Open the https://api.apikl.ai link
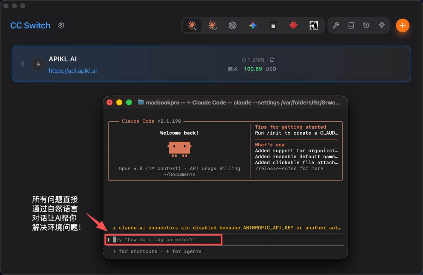The image size is (423, 275). 73,71
